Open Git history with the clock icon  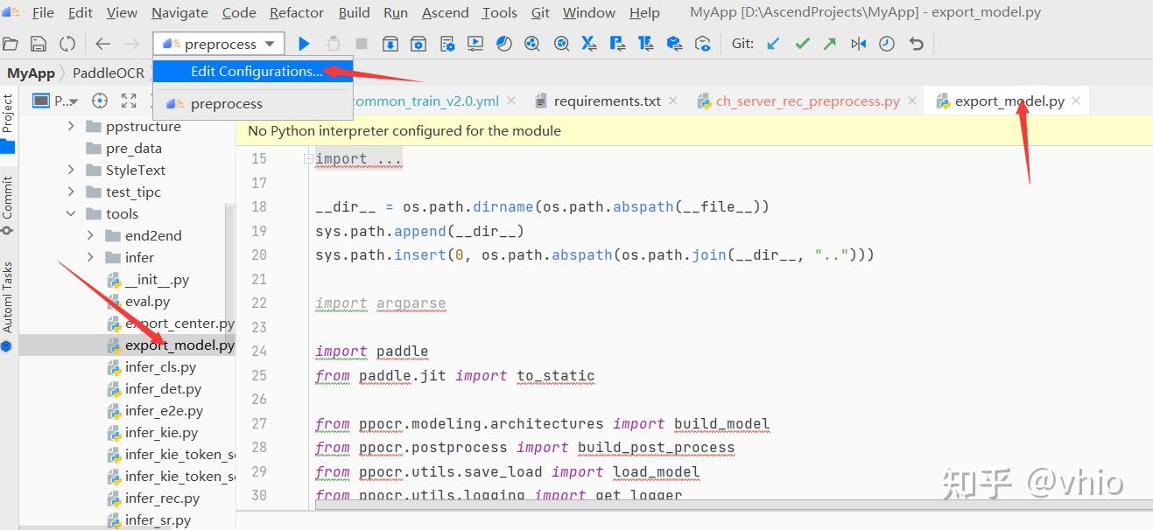(x=886, y=43)
